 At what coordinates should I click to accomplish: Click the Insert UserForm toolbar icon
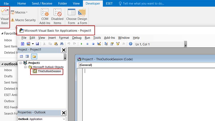tap(28, 44)
